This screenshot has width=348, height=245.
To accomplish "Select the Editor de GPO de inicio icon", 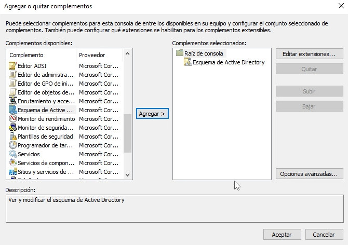I will click(x=13, y=84).
